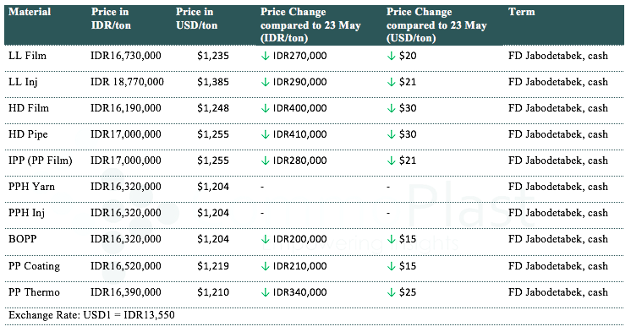The image size is (631, 332).
Task: Select the IDR16,390,000 PP Thermo price
Action: point(125,291)
